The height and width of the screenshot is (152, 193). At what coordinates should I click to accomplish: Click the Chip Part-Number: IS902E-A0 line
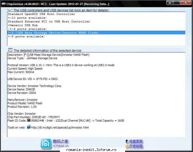(34, 117)
